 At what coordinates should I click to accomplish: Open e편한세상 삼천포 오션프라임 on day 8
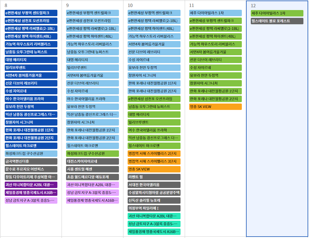coord(31,21)
